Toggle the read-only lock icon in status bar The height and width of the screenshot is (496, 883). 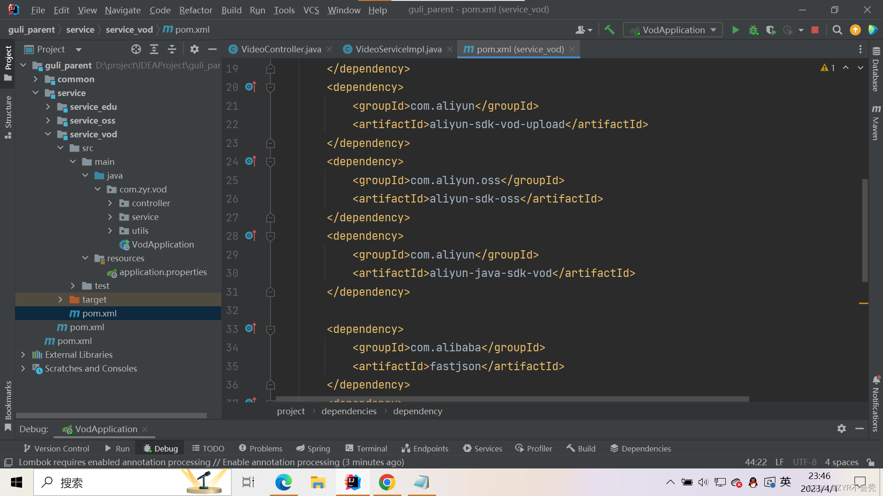(870, 462)
